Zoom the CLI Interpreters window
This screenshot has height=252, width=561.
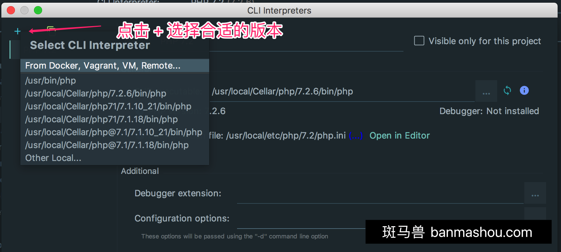38,10
